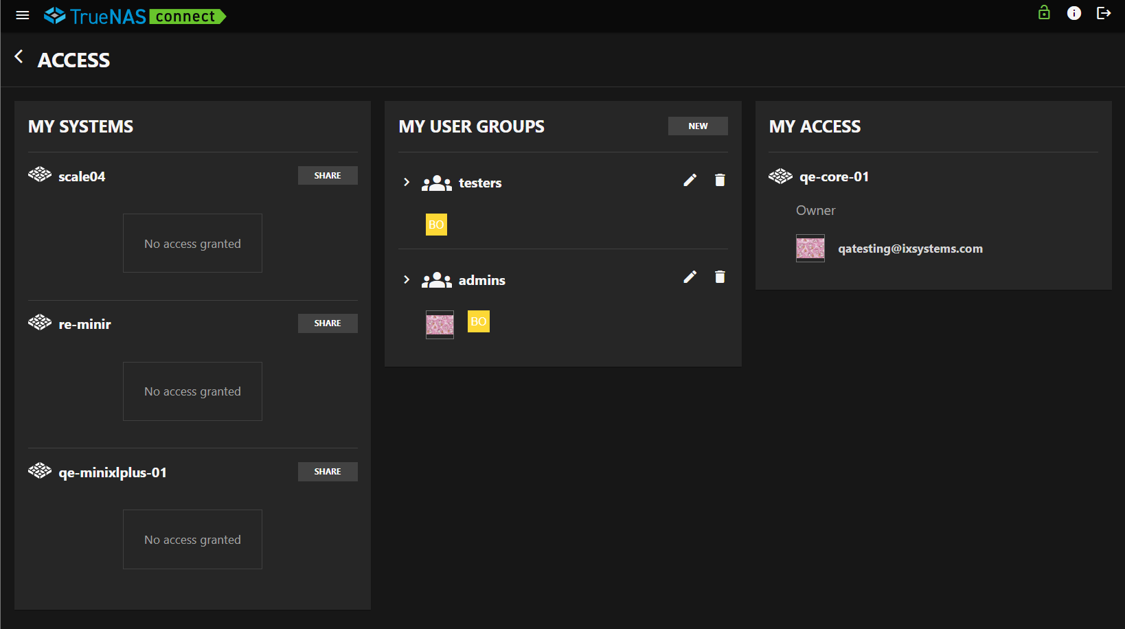Open the hamburger navigation menu
This screenshot has height=629, width=1125.
click(x=23, y=15)
